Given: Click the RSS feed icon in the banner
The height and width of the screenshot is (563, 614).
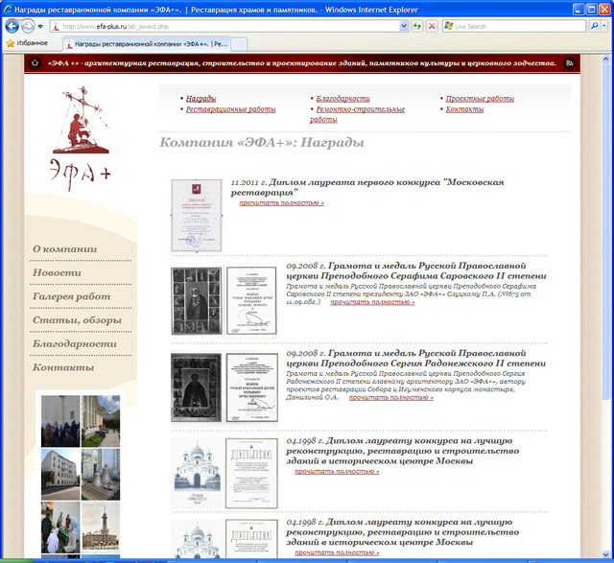Looking at the screenshot, I should [x=569, y=62].
